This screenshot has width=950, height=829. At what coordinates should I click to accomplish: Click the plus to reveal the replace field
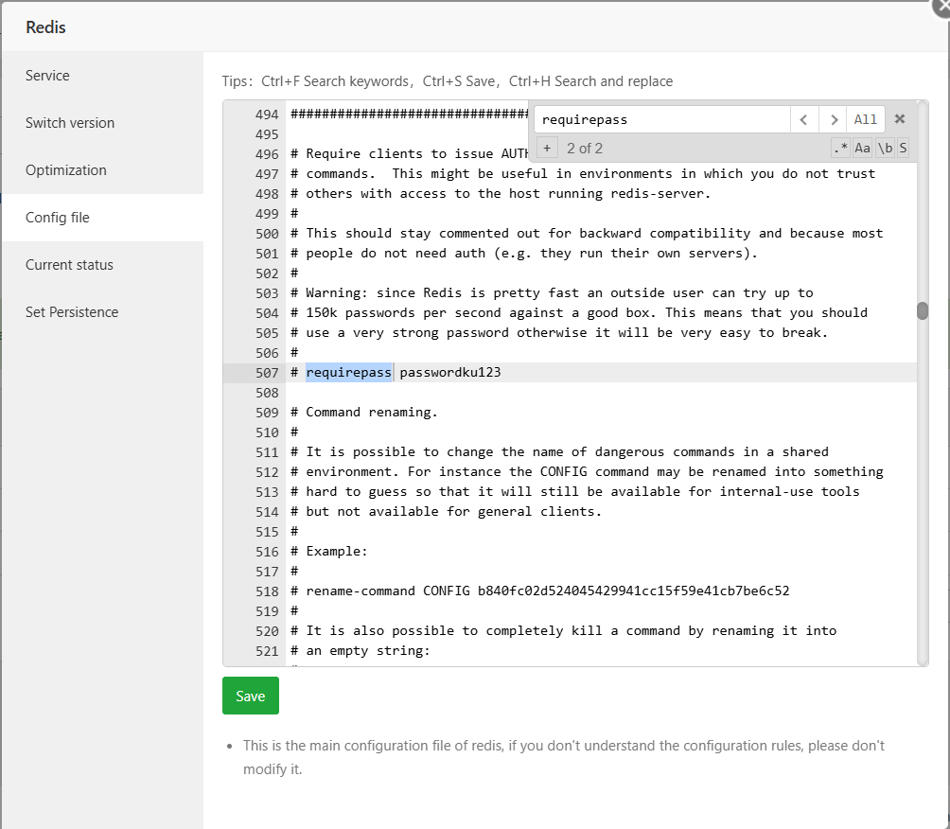tap(547, 148)
